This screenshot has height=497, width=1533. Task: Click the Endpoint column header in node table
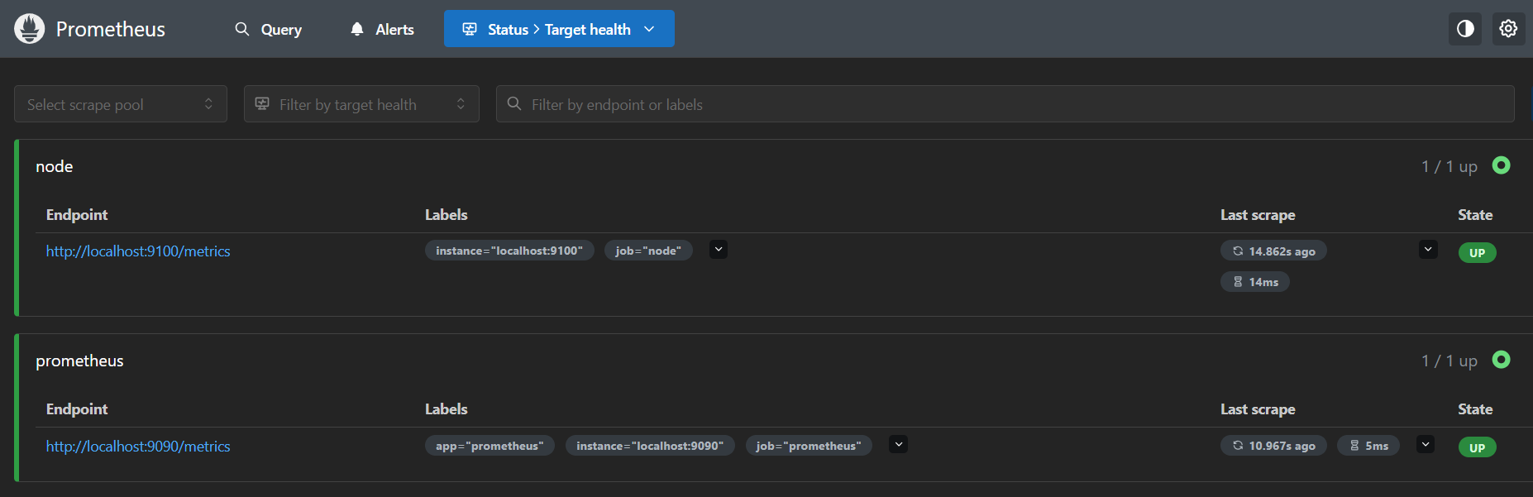pyautogui.click(x=77, y=215)
